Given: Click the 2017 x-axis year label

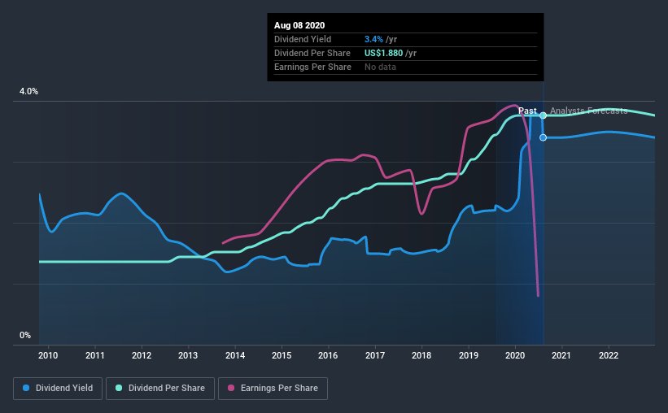Looking at the screenshot, I should (x=375, y=355).
